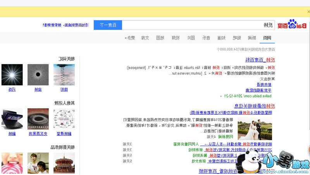This screenshot has width=310, height=175.
Task: Open the carousel movie poster thumbnail
Action: tap(64, 163)
